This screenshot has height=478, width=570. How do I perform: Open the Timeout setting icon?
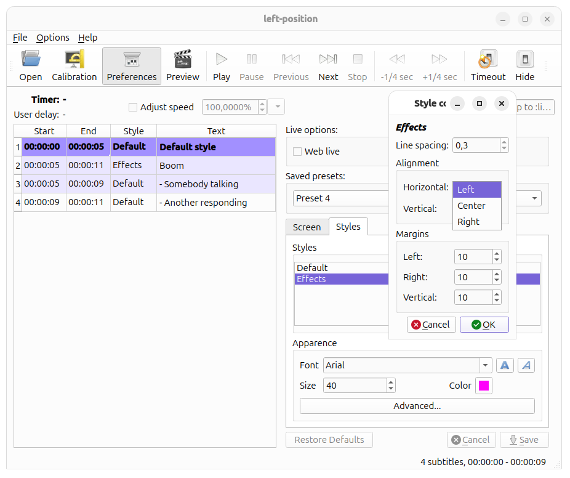488,66
